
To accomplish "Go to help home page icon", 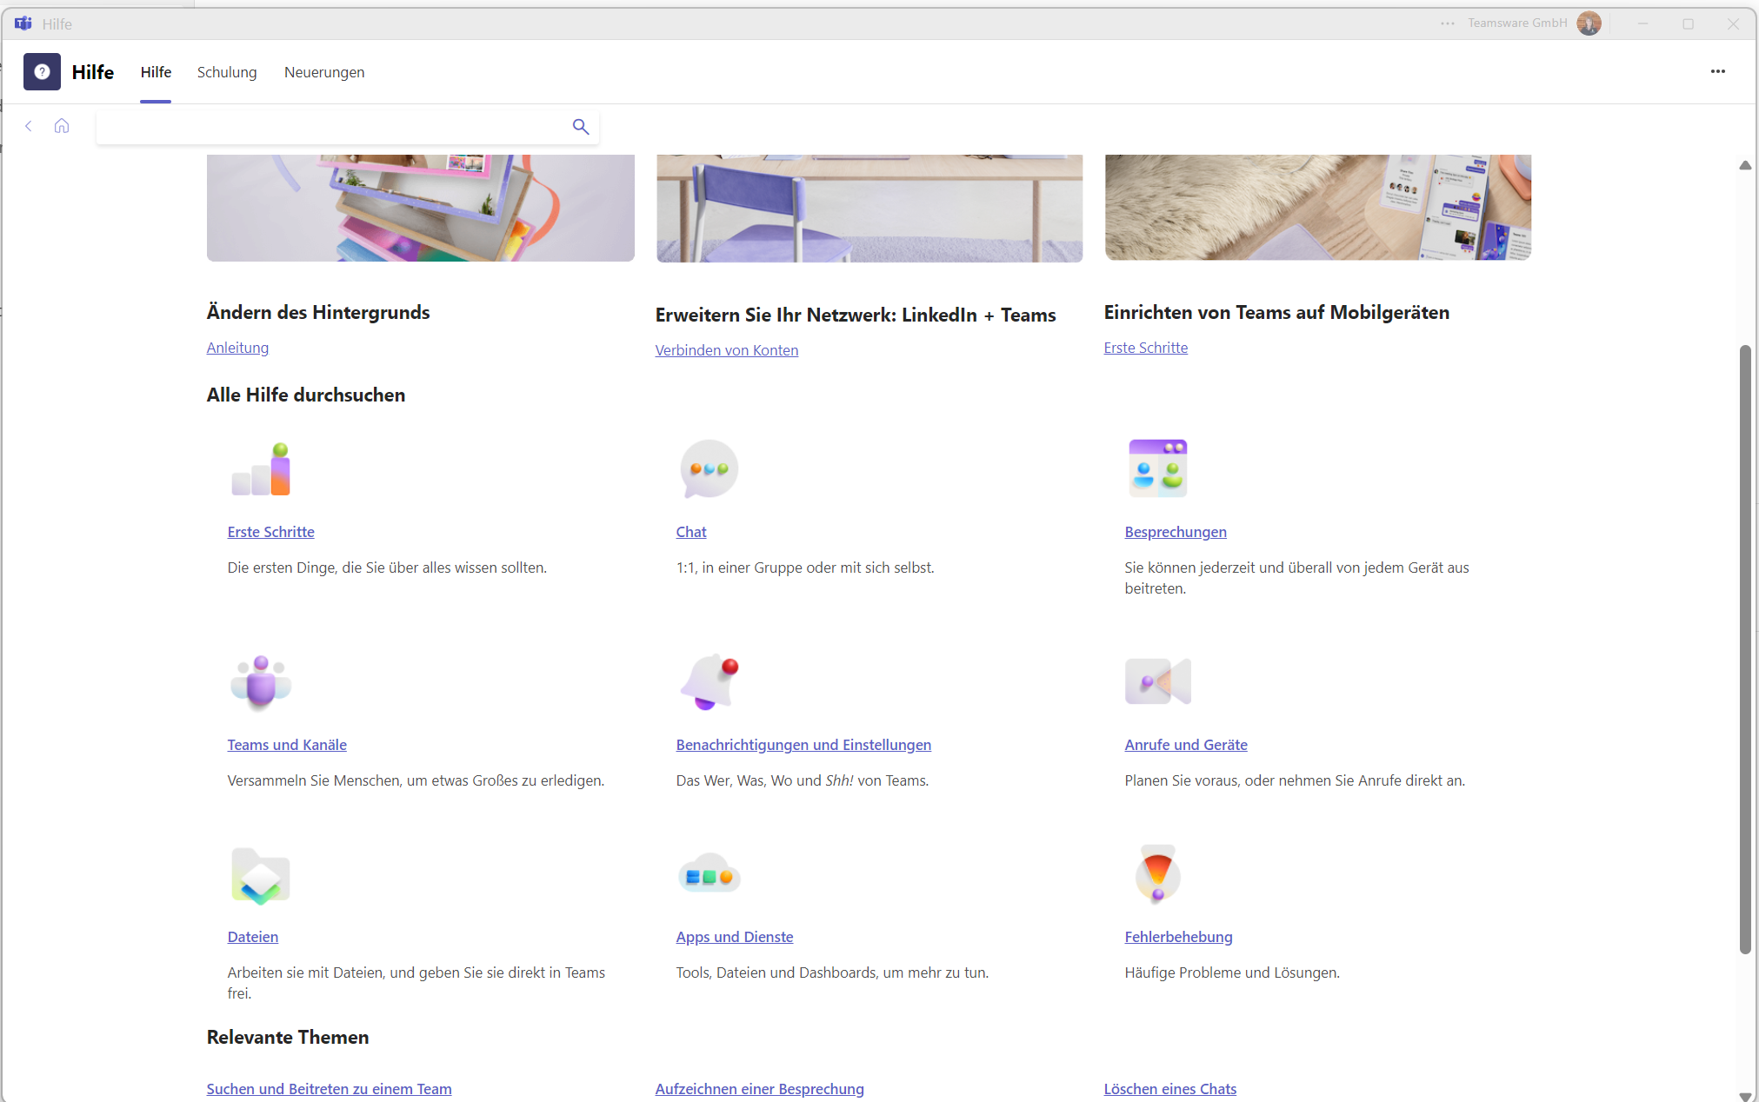I will click(x=62, y=126).
